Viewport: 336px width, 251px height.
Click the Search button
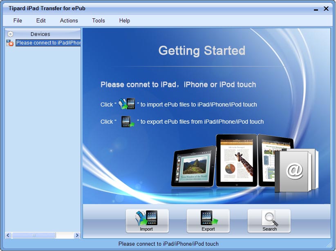click(269, 221)
